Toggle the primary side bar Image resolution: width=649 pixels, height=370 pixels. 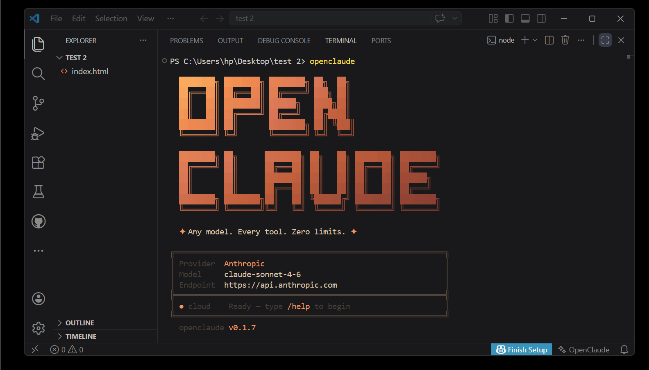click(x=509, y=18)
